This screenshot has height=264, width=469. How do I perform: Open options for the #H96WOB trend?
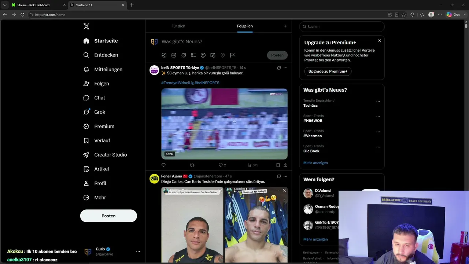[x=378, y=117]
